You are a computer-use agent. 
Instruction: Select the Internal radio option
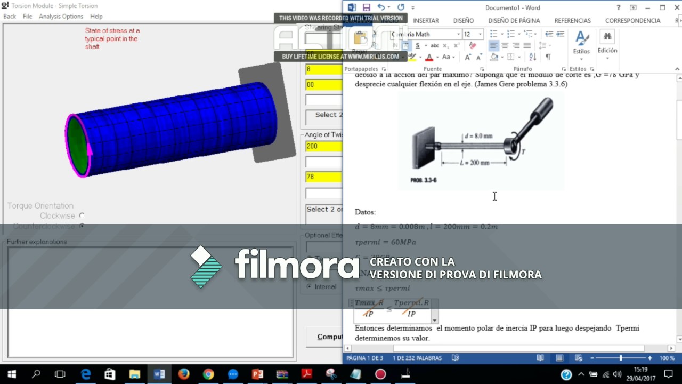[309, 287]
